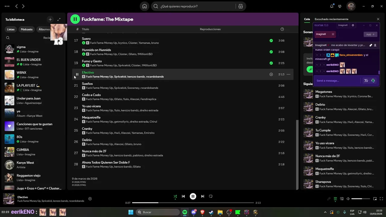
Task: Open the profile avatar menu
Action: [x=351, y=6]
